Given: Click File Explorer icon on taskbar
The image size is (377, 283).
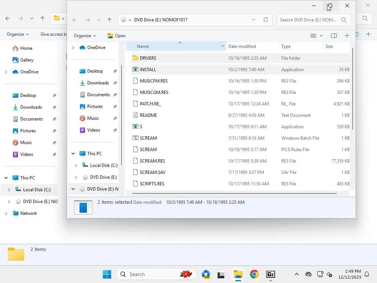Looking at the screenshot, I should point(238,274).
